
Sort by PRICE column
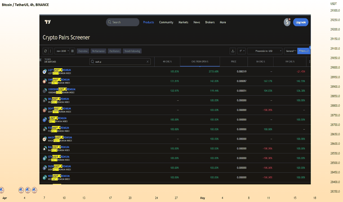click(234, 62)
